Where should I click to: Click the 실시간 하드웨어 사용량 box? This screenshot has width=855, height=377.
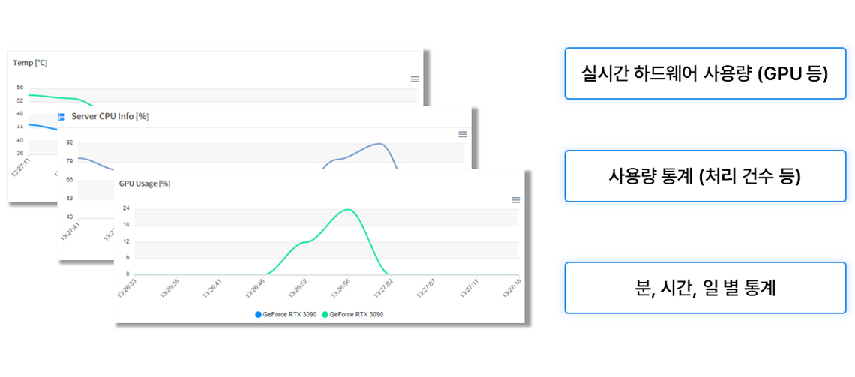705,73
